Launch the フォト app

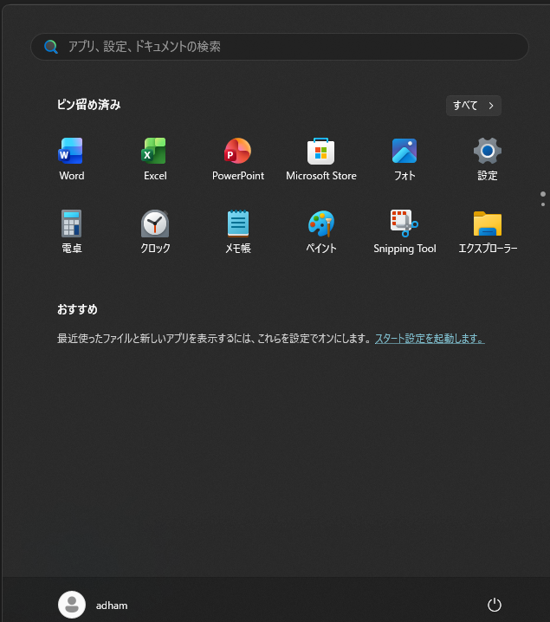coord(404,159)
